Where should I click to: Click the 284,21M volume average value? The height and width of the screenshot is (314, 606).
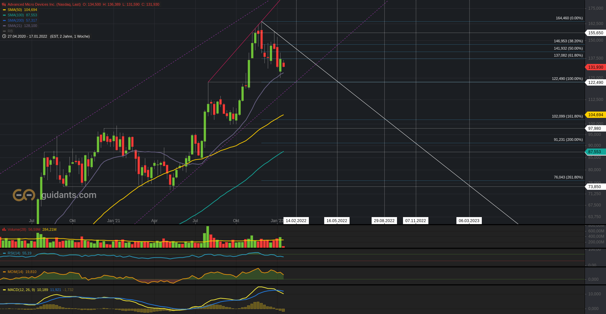pos(49,229)
